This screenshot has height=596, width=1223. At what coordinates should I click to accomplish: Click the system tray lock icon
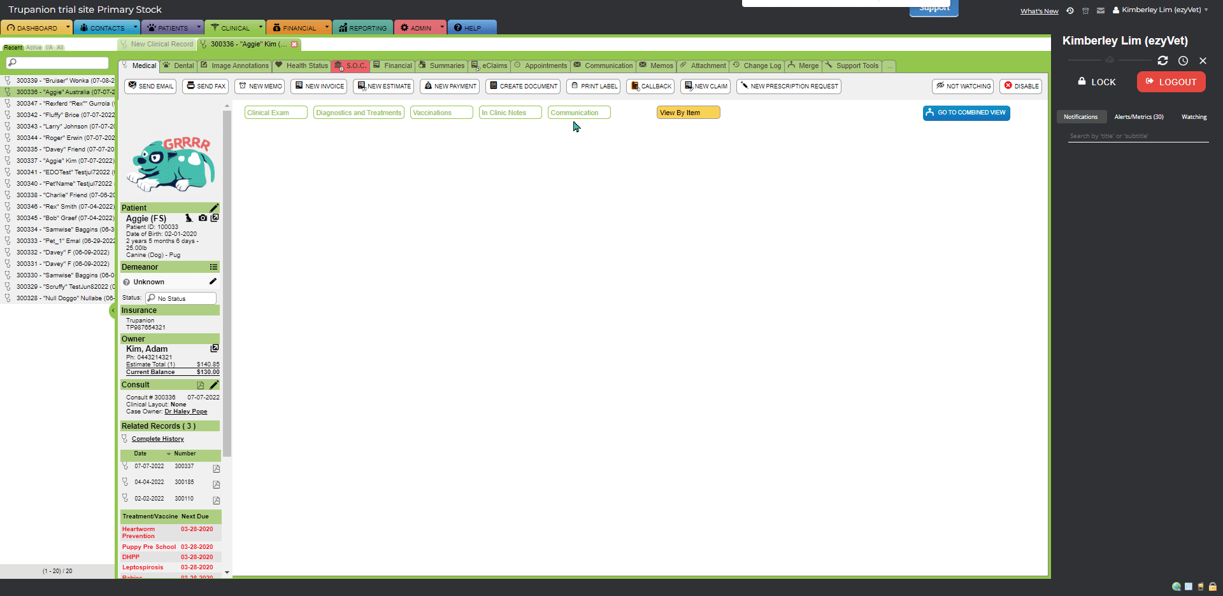[x=1213, y=586]
